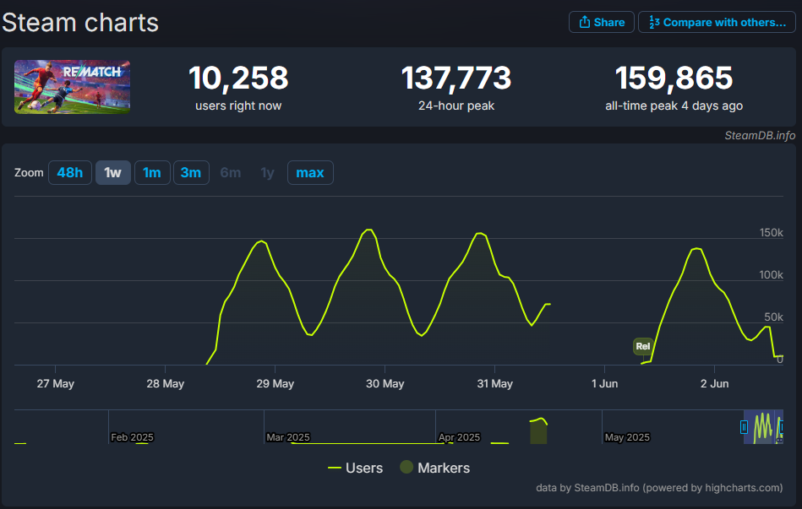Click the 159,865 all-time peak value
The image size is (802, 509).
(x=674, y=78)
